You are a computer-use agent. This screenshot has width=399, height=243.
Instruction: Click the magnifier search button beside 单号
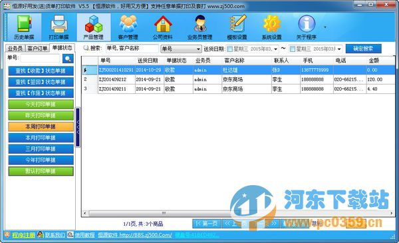(x=68, y=59)
